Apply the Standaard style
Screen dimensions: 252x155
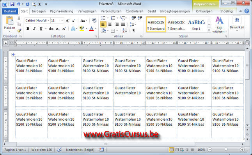[x=156, y=25]
